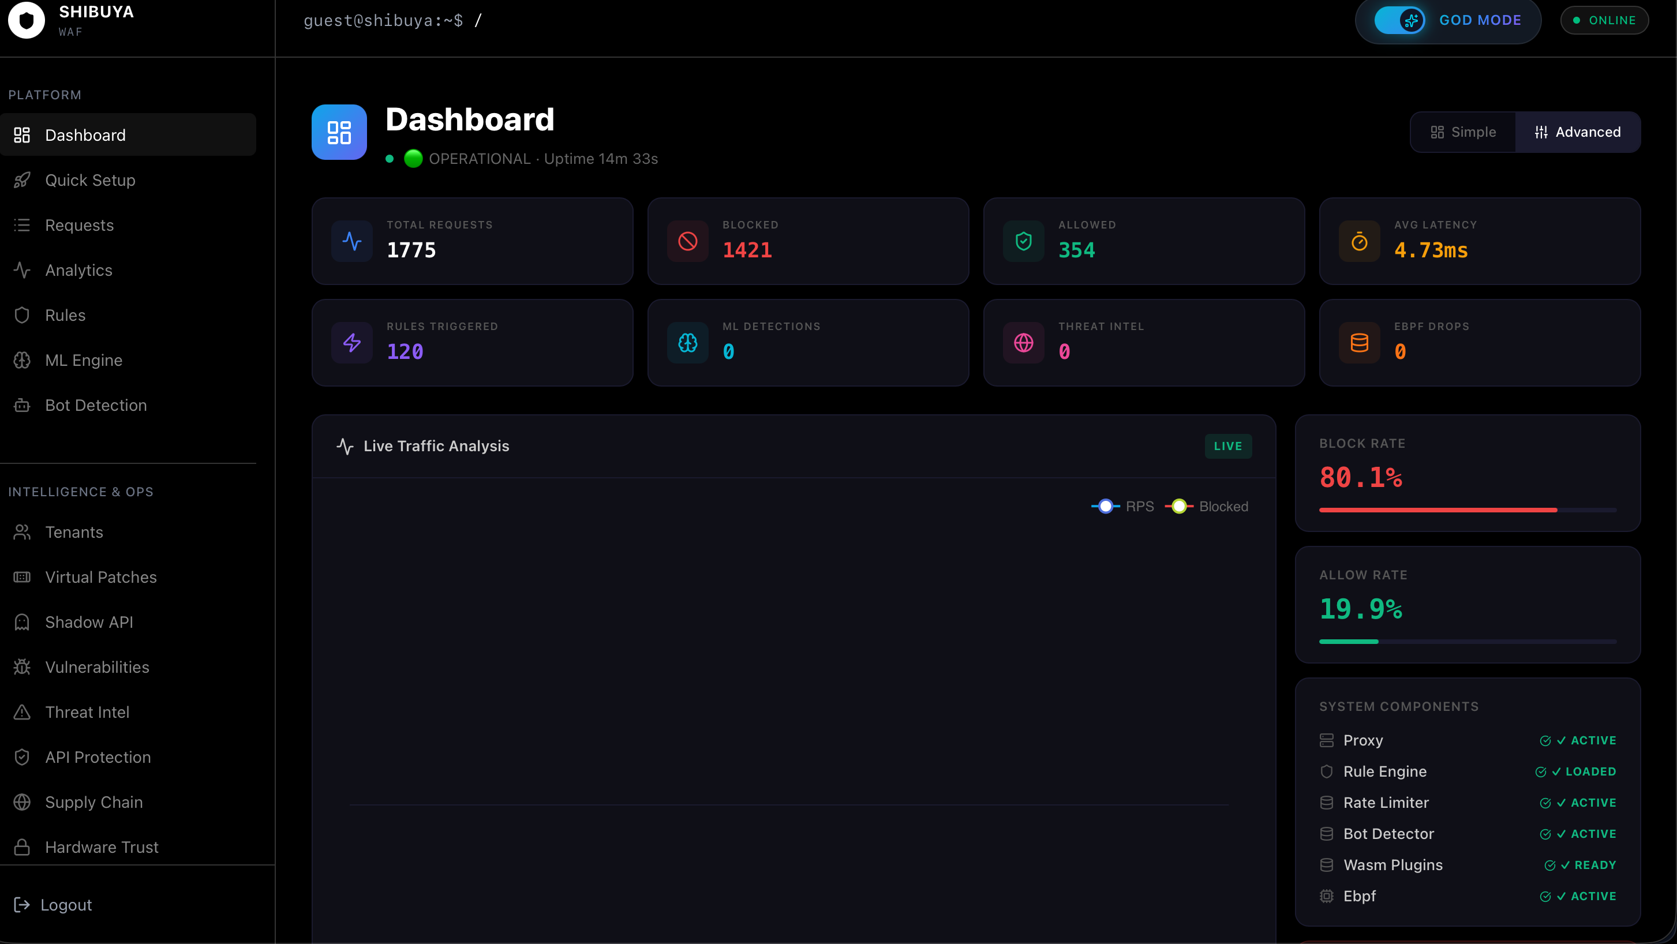
Task: Toggle Blocked series in chart legend
Action: coord(1206,507)
